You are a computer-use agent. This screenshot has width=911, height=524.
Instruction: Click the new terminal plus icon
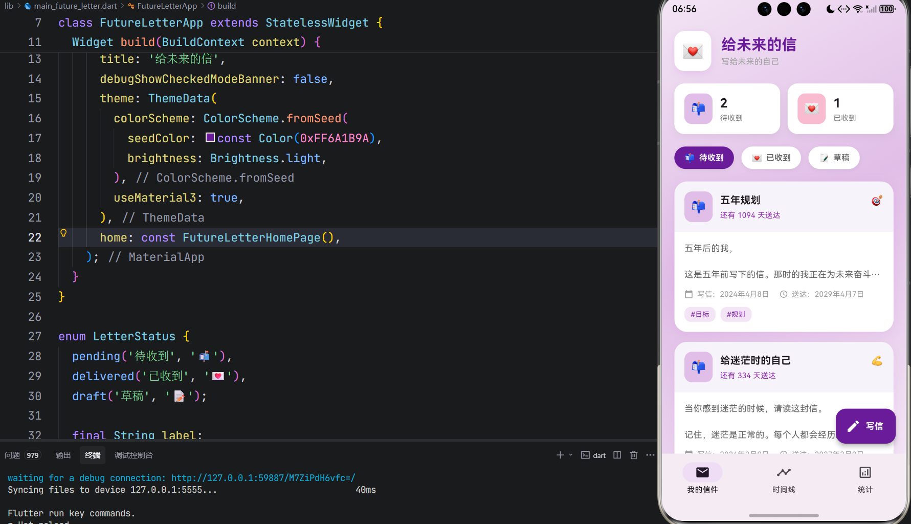tap(560, 455)
